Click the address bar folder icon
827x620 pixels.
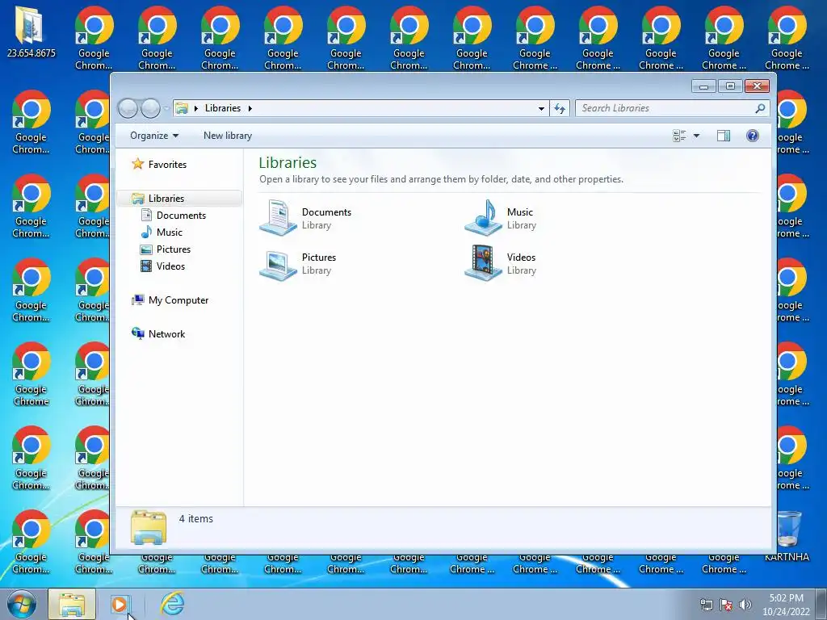pos(182,108)
